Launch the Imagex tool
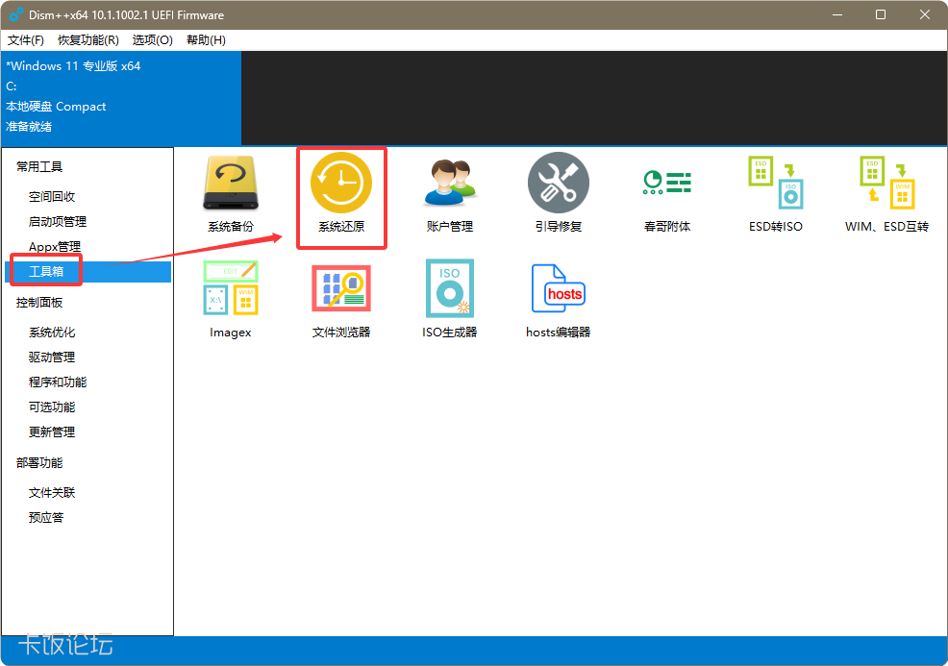 click(x=231, y=299)
